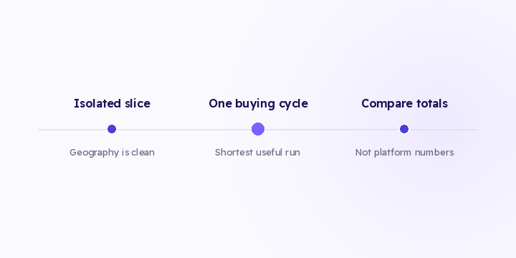Click the word "totals" in last heading

click(432, 103)
